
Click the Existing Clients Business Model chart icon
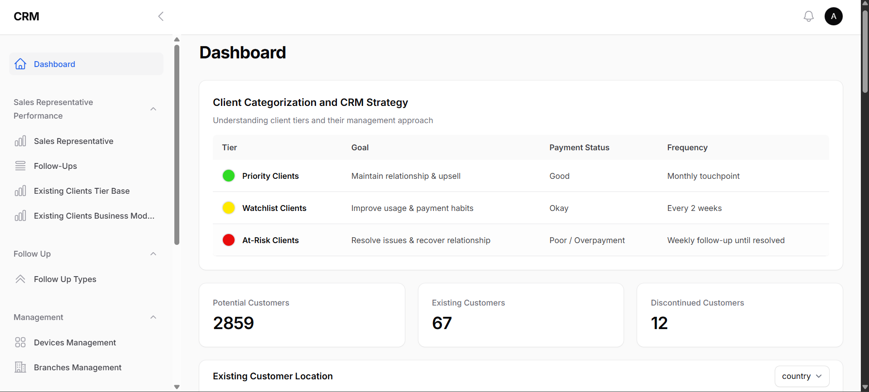point(20,215)
